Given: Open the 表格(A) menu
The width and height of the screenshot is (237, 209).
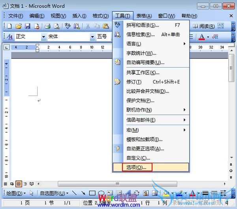Looking at the screenshot, I should 144,16.
